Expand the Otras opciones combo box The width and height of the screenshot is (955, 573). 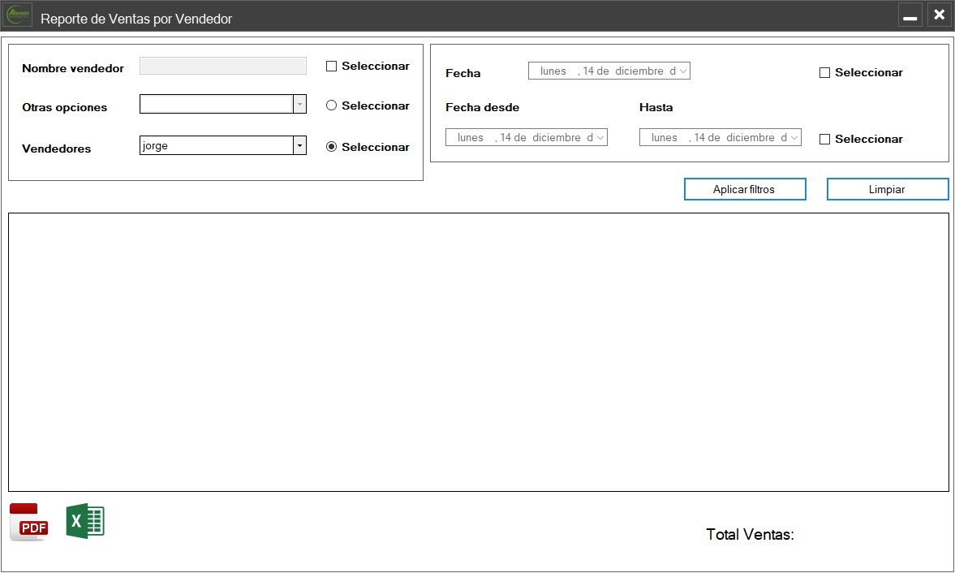[x=299, y=104]
